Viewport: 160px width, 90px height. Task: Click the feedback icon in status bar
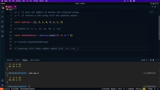(x=155, y=89)
